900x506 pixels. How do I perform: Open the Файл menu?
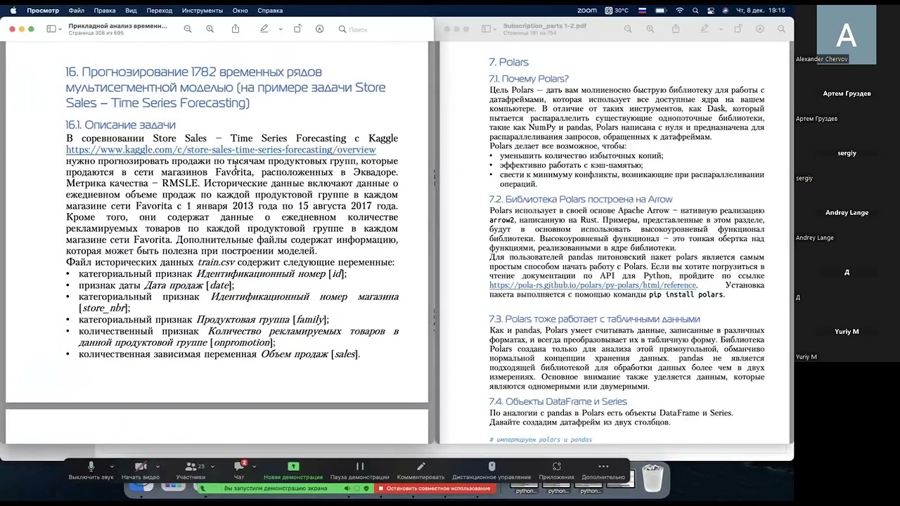click(x=77, y=11)
